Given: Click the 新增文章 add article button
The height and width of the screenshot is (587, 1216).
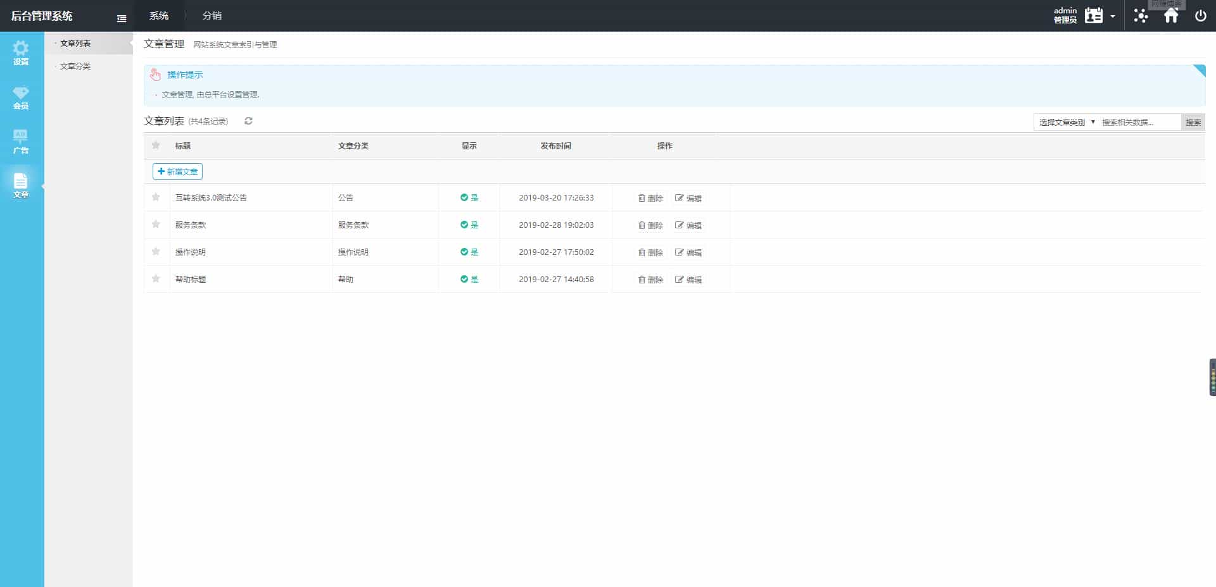Looking at the screenshot, I should point(177,171).
